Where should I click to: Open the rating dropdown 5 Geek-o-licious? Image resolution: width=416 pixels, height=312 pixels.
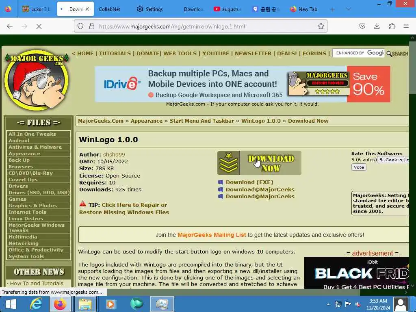(x=393, y=160)
